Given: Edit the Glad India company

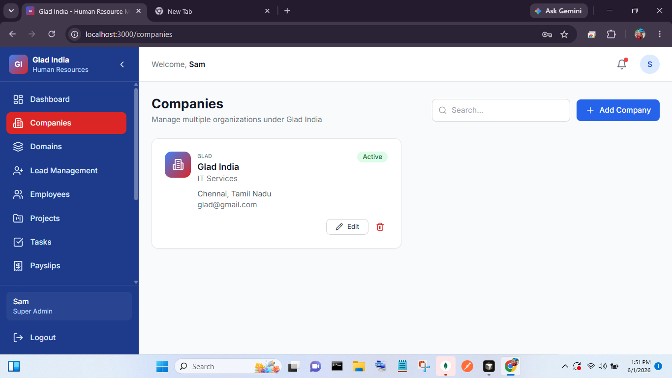Looking at the screenshot, I should click(347, 227).
